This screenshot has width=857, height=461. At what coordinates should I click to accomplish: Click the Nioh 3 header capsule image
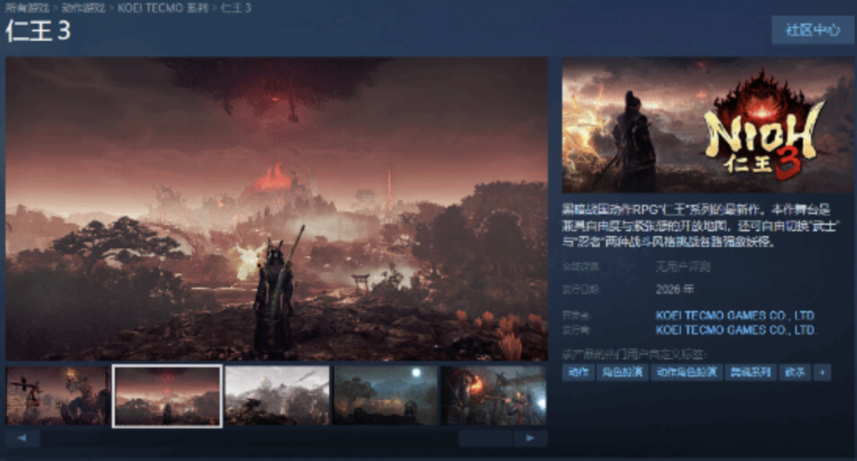(708, 125)
